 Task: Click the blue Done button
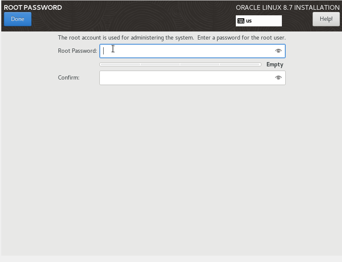[x=17, y=19]
